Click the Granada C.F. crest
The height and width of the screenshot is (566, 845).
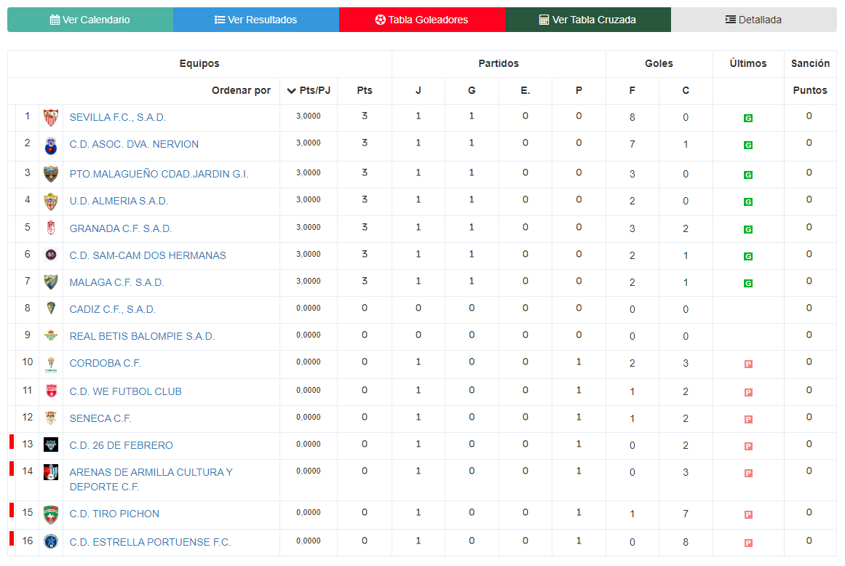pos(51,228)
